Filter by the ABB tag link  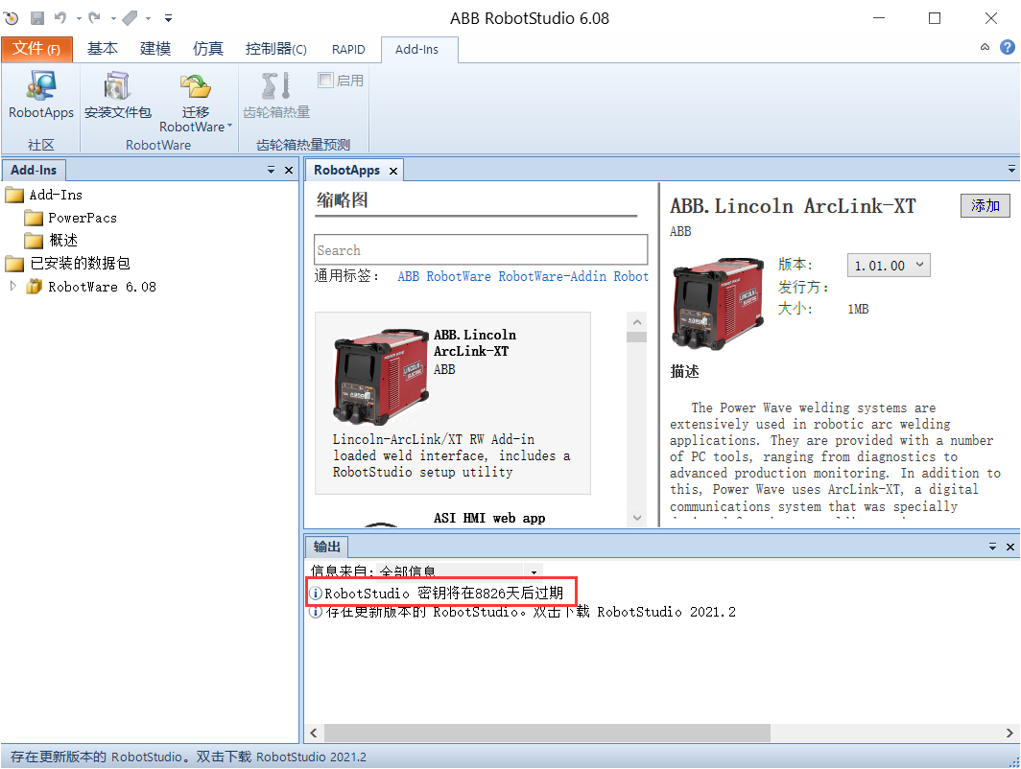[408, 276]
